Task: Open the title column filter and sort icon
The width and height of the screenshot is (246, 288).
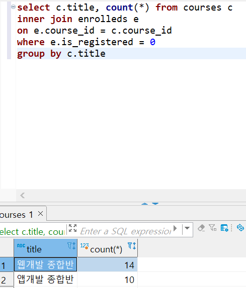Action: tap(71, 246)
